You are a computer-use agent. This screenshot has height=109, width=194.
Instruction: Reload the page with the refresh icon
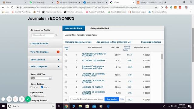click(x=12, y=7)
